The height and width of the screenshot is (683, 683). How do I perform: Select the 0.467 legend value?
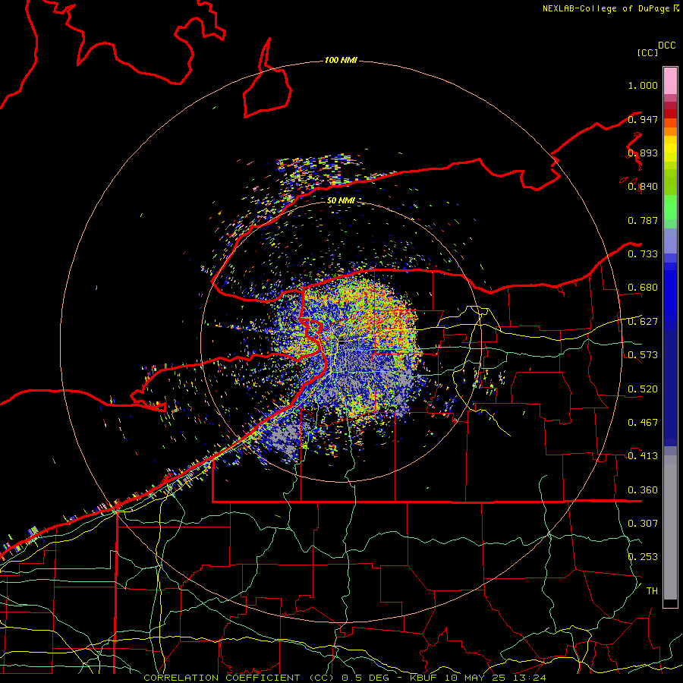pyautogui.click(x=643, y=423)
